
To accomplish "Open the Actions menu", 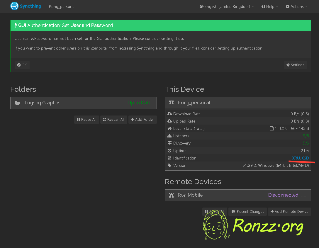I will click(x=296, y=6).
